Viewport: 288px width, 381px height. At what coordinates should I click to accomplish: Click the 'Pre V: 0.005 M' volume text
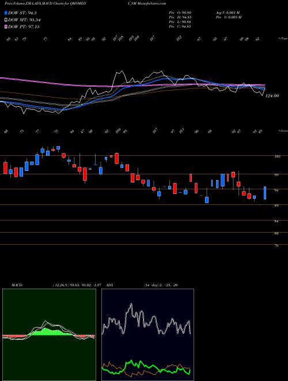[228, 17]
